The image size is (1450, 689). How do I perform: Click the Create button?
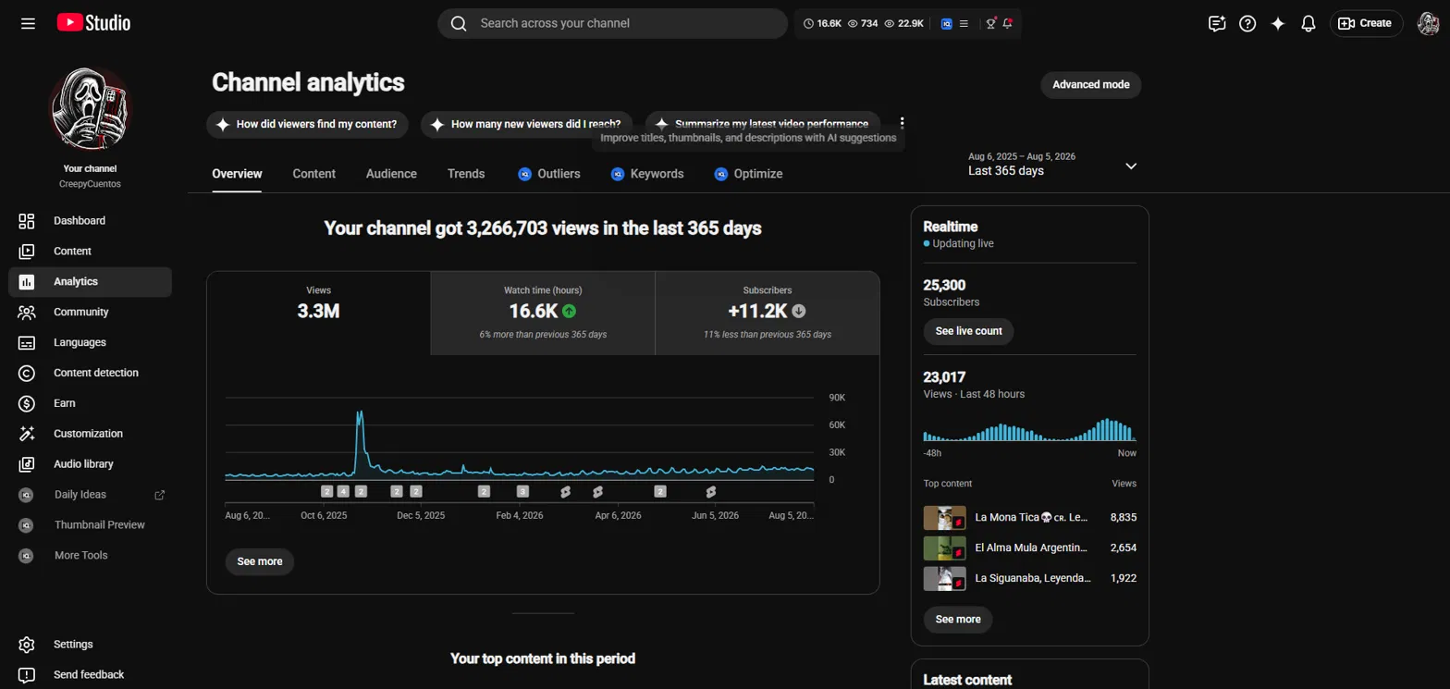(1366, 23)
